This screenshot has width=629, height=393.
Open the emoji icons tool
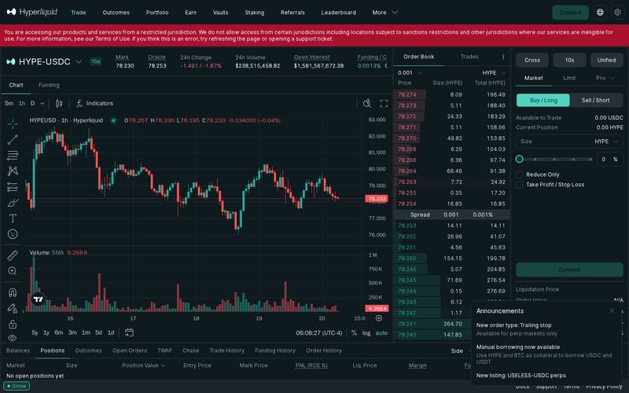(x=13, y=233)
